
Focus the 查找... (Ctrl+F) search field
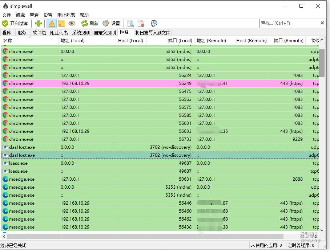290,23
